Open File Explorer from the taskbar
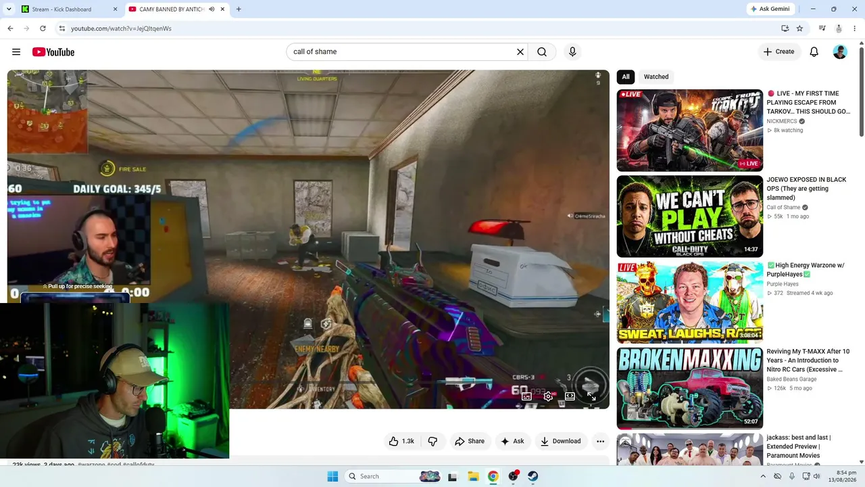This screenshot has height=487, width=865. tap(473, 476)
